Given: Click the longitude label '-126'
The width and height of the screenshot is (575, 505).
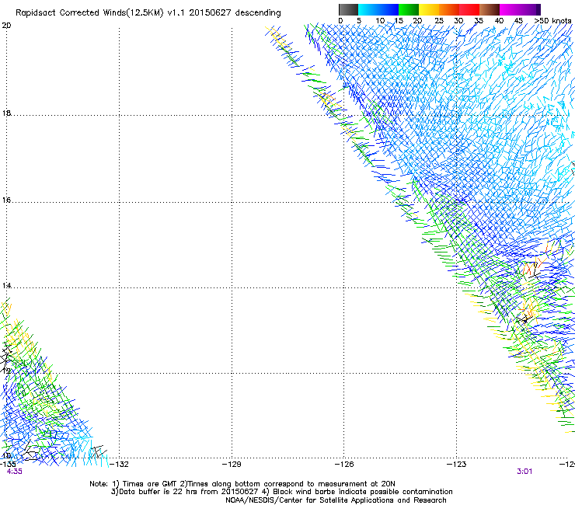Looking at the screenshot, I should 344,465.
